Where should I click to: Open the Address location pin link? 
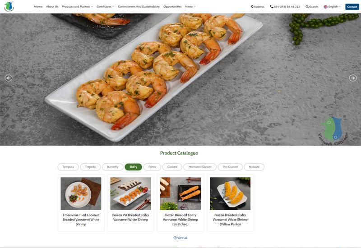point(258,7)
